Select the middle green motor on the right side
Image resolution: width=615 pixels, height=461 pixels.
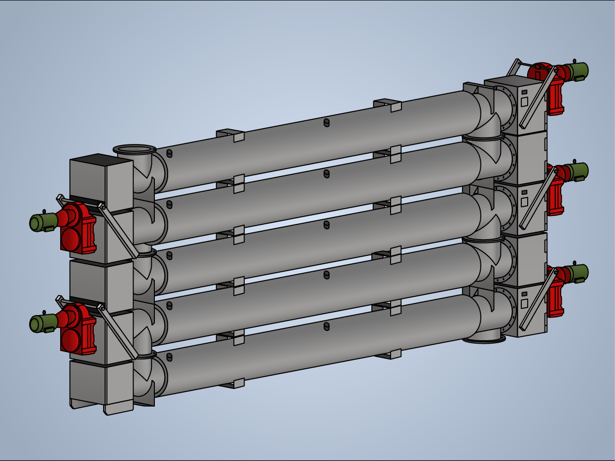pyautogui.click(x=576, y=171)
